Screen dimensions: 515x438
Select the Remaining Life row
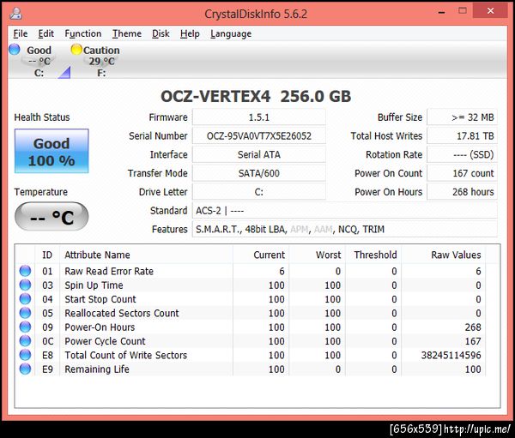click(251, 369)
